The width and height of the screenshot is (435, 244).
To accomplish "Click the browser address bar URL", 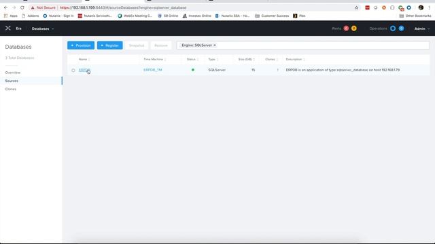I will 123,7.
